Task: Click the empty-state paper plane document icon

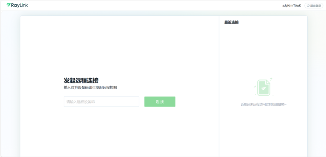Action: coord(264,87)
